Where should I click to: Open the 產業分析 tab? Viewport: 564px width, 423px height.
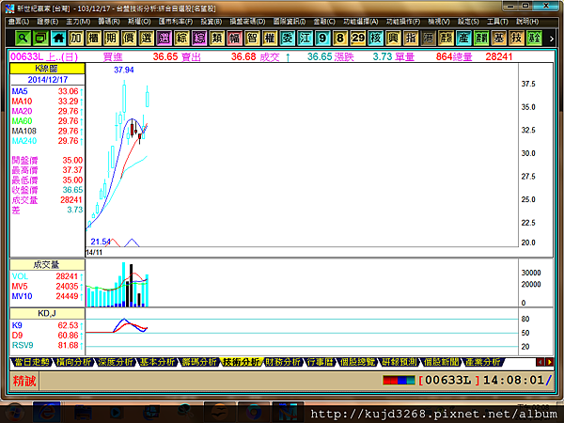(x=483, y=362)
